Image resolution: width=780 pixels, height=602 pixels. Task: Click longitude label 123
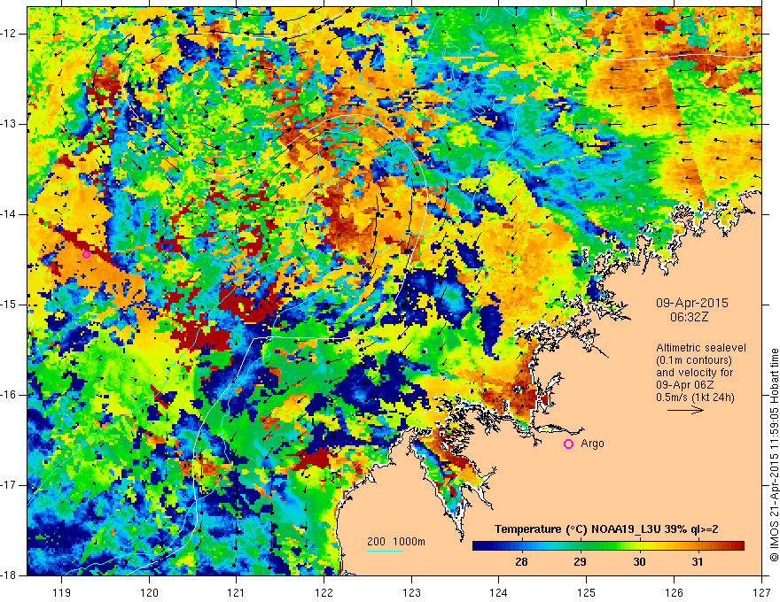coord(411,592)
